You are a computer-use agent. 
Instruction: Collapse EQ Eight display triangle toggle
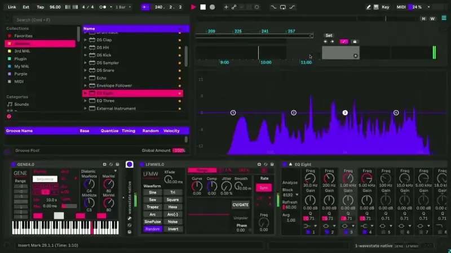pyautogui.click(x=290, y=164)
